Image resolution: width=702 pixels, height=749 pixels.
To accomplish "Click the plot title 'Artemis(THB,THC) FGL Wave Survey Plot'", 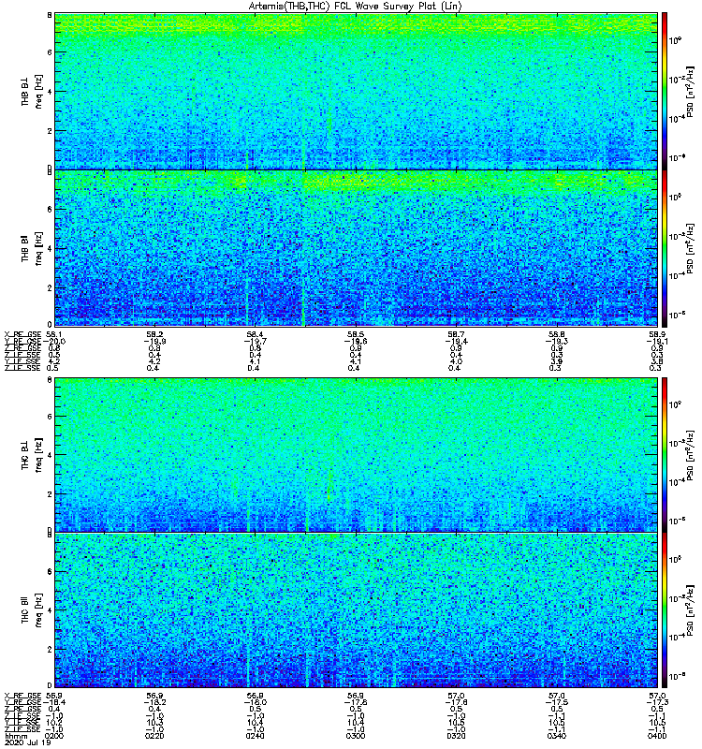I will pos(355,7).
